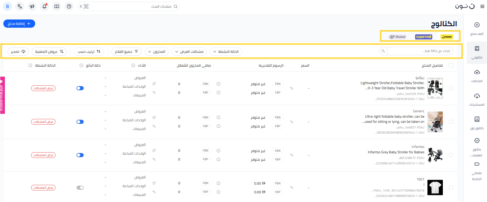The height and width of the screenshot is (202, 487).
Task: Expand the الحالة النشطة filter dropdown
Action: (x=226, y=52)
